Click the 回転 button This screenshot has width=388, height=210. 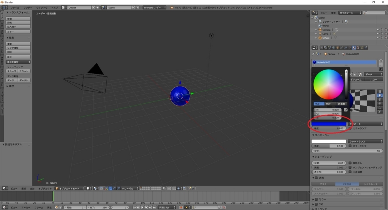pos(18,22)
